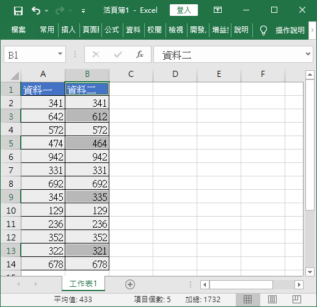
Task: Switch to the 頁面 layout tab
Action: coord(90,30)
